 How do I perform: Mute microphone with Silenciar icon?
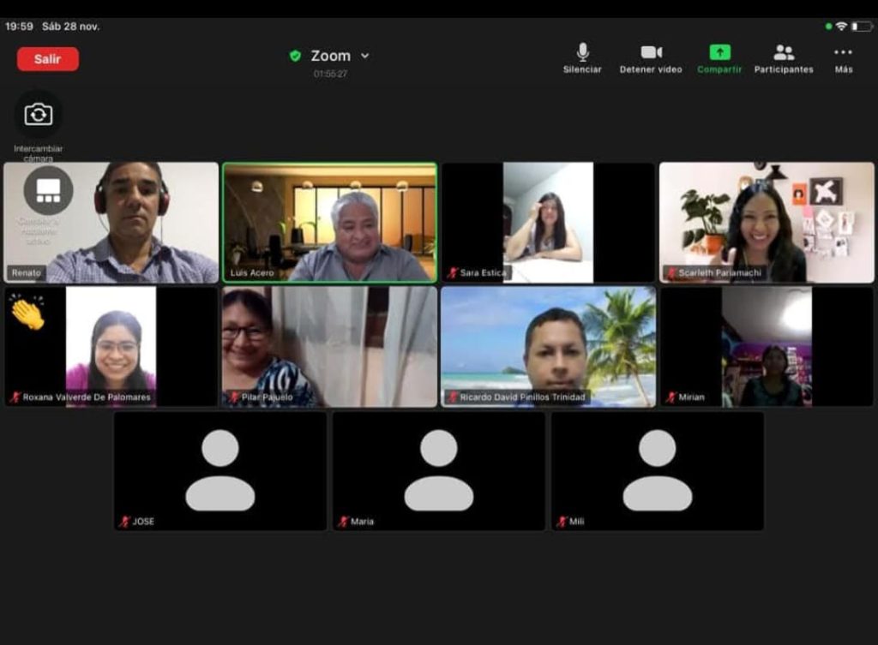tap(582, 53)
